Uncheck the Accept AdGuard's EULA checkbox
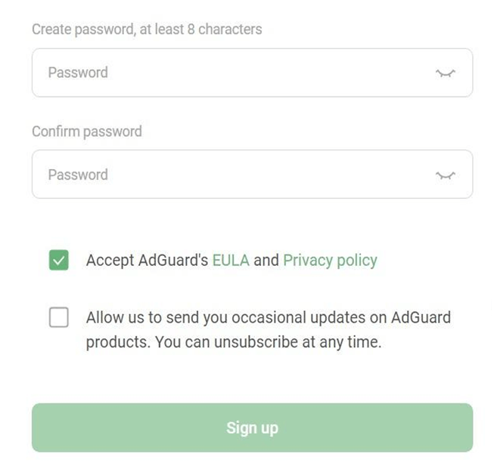497x466 pixels. coord(58,261)
